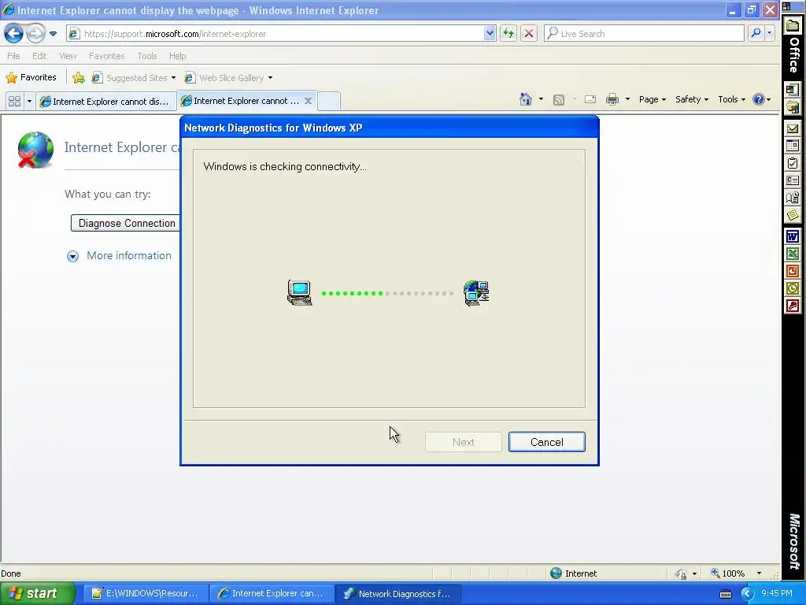Close the active Internet Explorer tab

pyautogui.click(x=308, y=101)
